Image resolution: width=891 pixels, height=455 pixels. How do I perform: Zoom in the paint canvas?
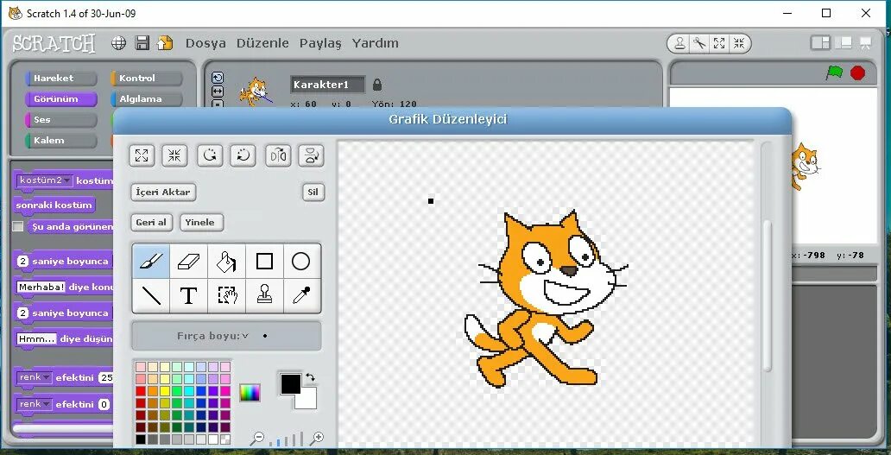point(317,438)
